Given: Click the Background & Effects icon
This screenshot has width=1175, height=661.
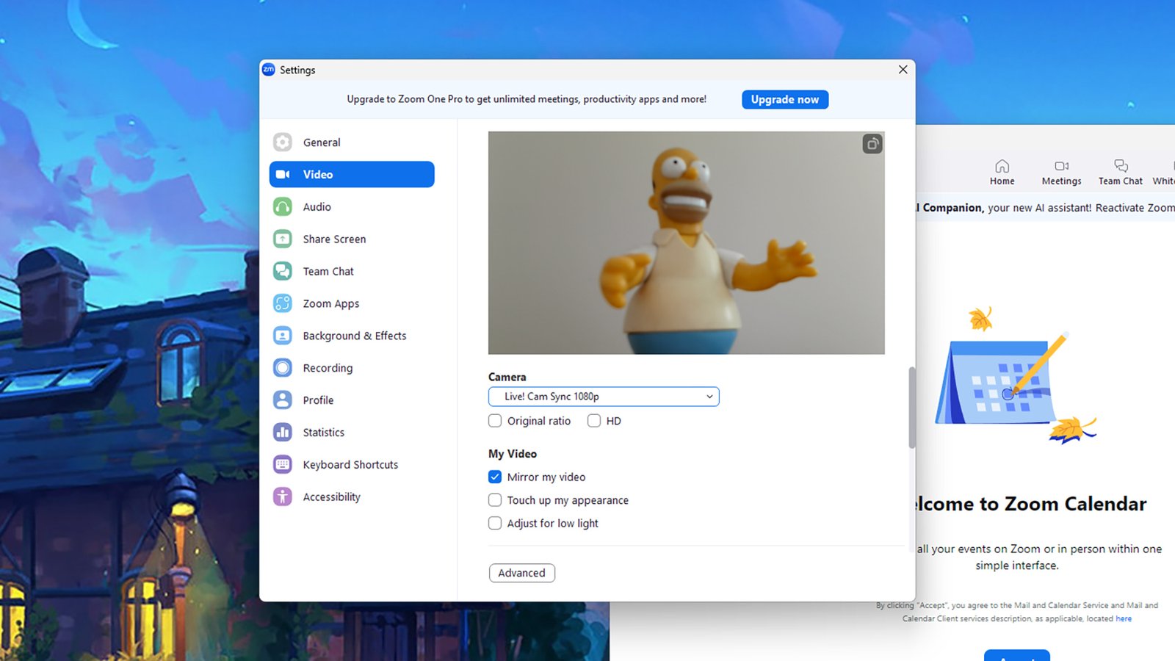Looking at the screenshot, I should tap(283, 336).
